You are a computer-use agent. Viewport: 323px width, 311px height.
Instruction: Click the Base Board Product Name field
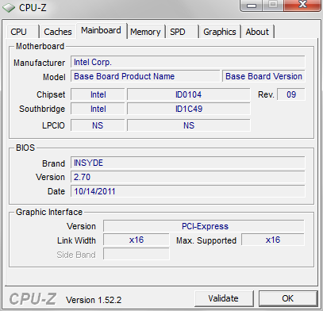click(145, 76)
